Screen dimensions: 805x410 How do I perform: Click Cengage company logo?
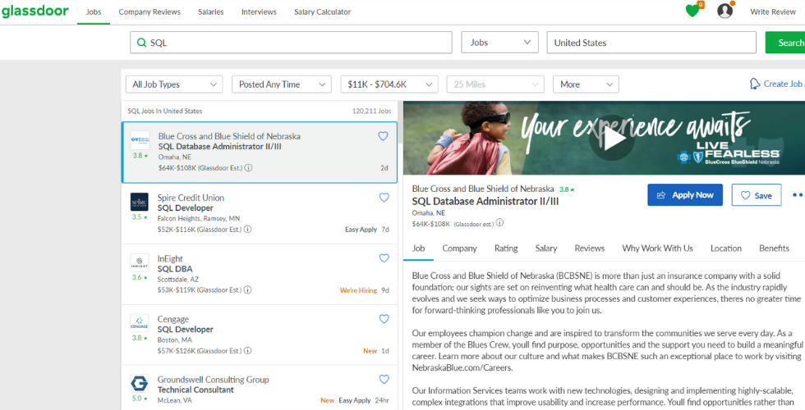[x=139, y=323]
